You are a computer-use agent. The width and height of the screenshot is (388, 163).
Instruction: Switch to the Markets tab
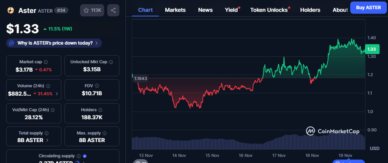(x=175, y=10)
